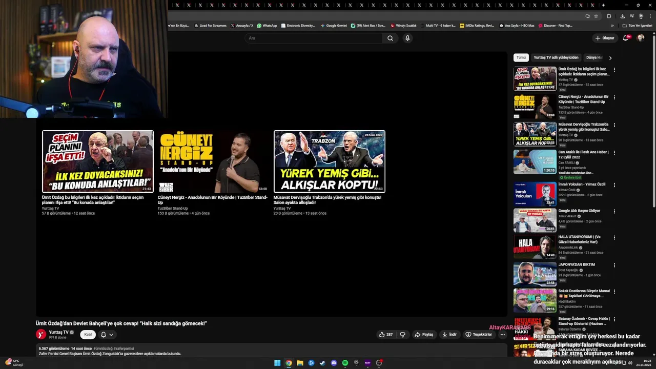Focus the YouTube Ara search field
Image resolution: width=656 pixels, height=369 pixels.
pos(314,38)
